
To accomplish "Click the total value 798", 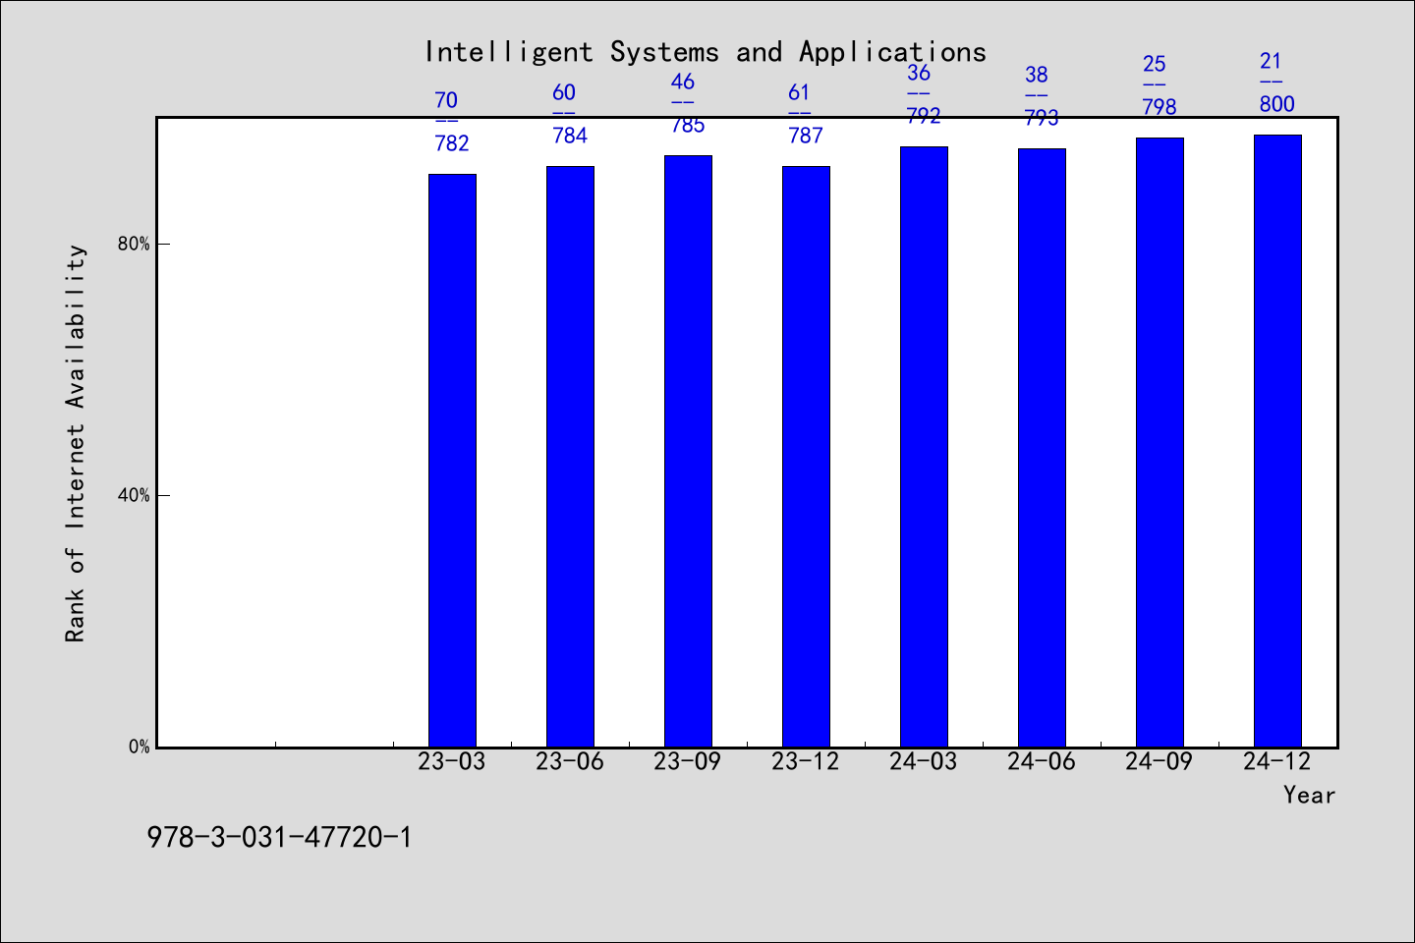I will (x=1160, y=107).
